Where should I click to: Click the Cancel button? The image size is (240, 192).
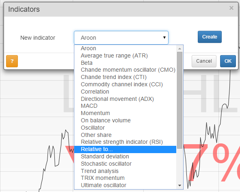pos(204,61)
